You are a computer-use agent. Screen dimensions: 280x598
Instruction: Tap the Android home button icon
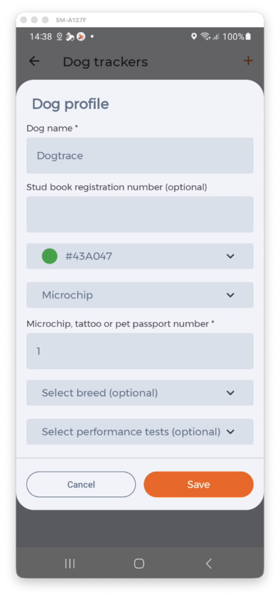tap(139, 564)
